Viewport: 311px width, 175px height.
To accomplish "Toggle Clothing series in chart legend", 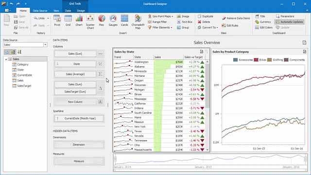I will (x=275, y=60).
